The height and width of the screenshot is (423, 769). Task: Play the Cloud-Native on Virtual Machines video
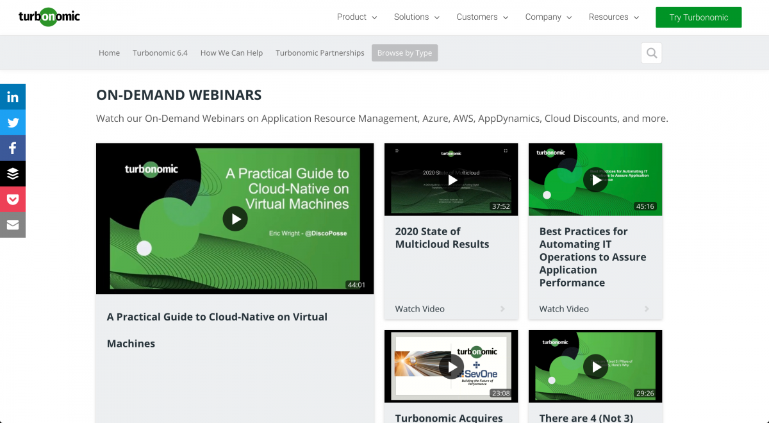point(235,219)
